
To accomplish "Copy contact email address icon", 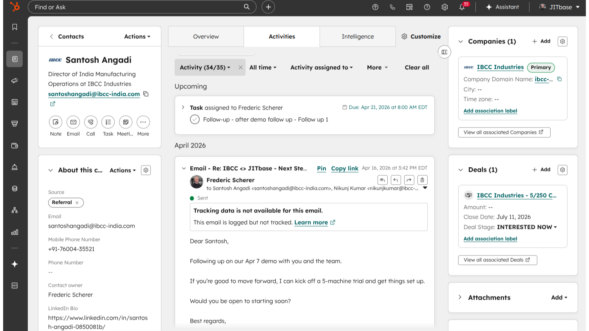I will (146, 94).
